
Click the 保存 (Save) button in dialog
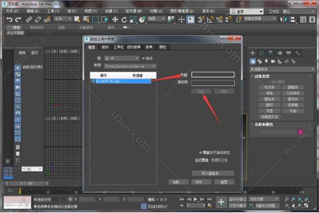pyautogui.click(x=201, y=182)
